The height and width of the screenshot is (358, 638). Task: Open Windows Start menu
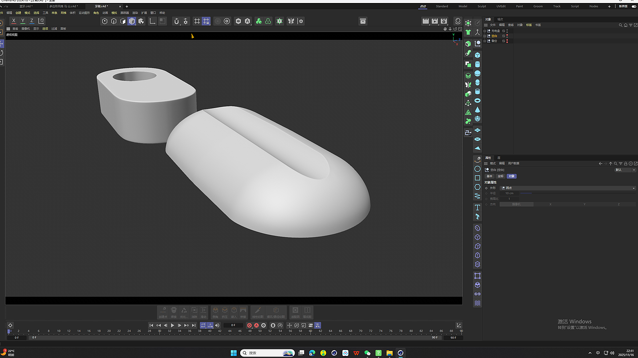coord(234,353)
